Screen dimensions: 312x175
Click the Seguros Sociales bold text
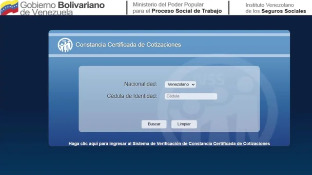pos(284,11)
